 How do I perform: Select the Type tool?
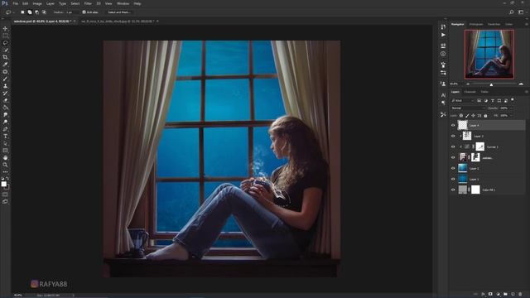[5, 136]
